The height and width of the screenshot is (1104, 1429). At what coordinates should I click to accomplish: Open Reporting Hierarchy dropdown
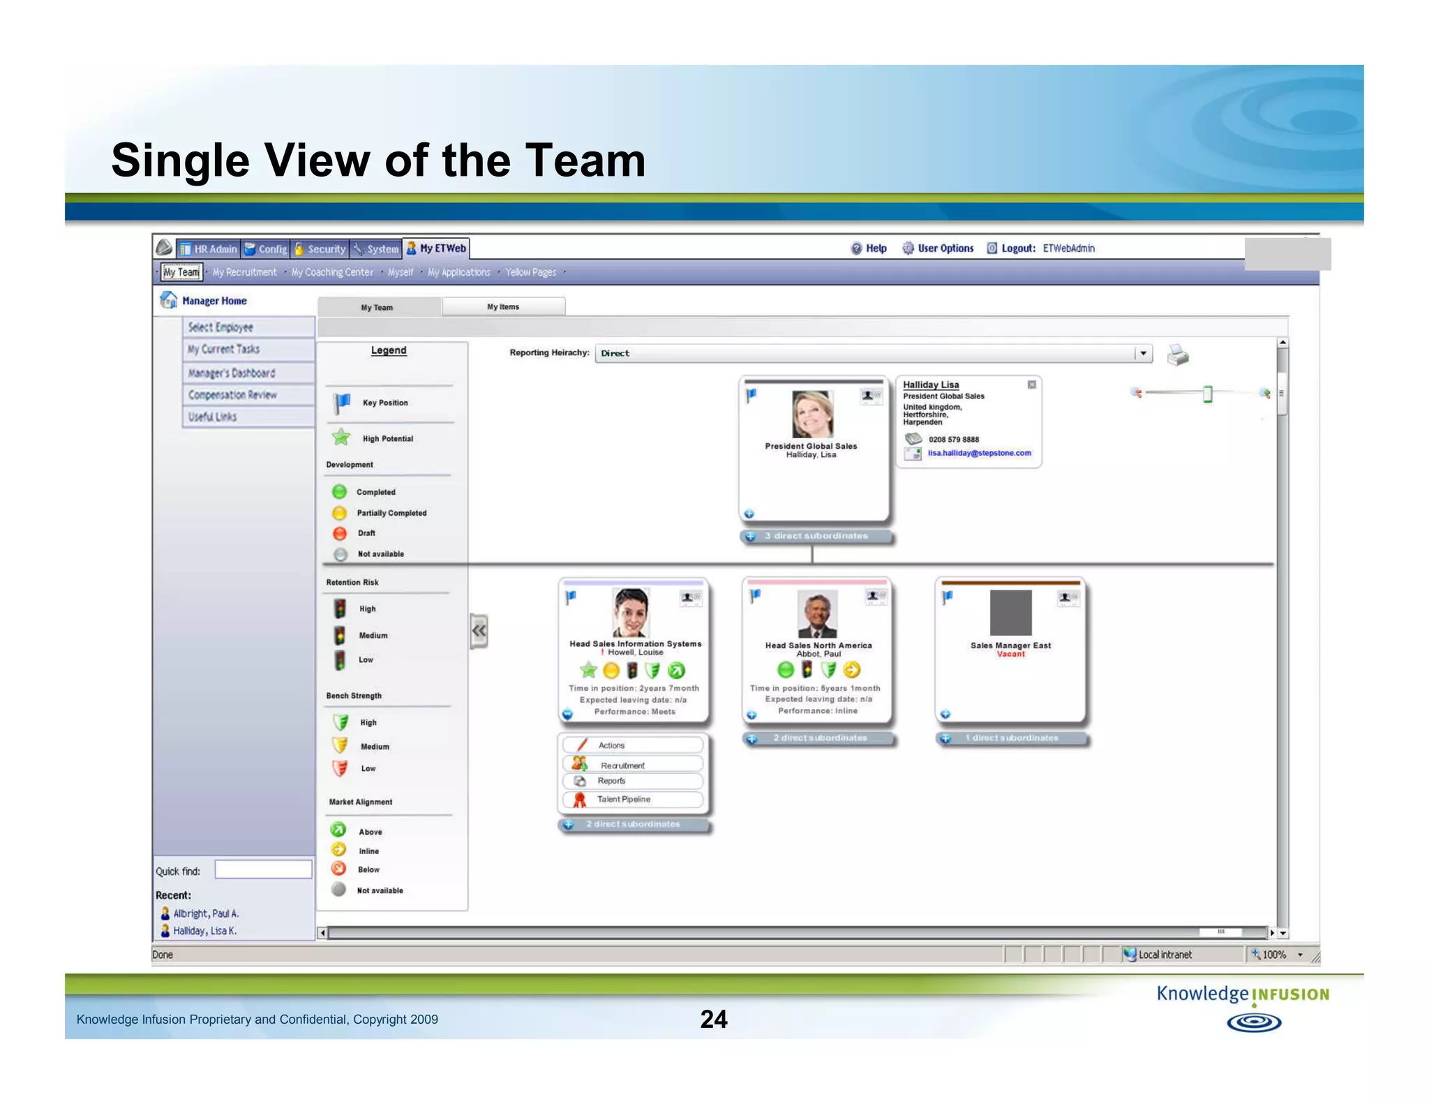click(x=1143, y=353)
